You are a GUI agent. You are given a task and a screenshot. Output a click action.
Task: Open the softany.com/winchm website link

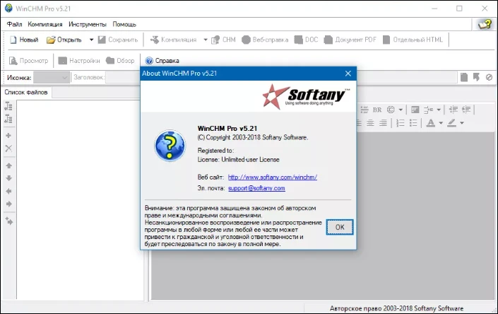[272, 177]
